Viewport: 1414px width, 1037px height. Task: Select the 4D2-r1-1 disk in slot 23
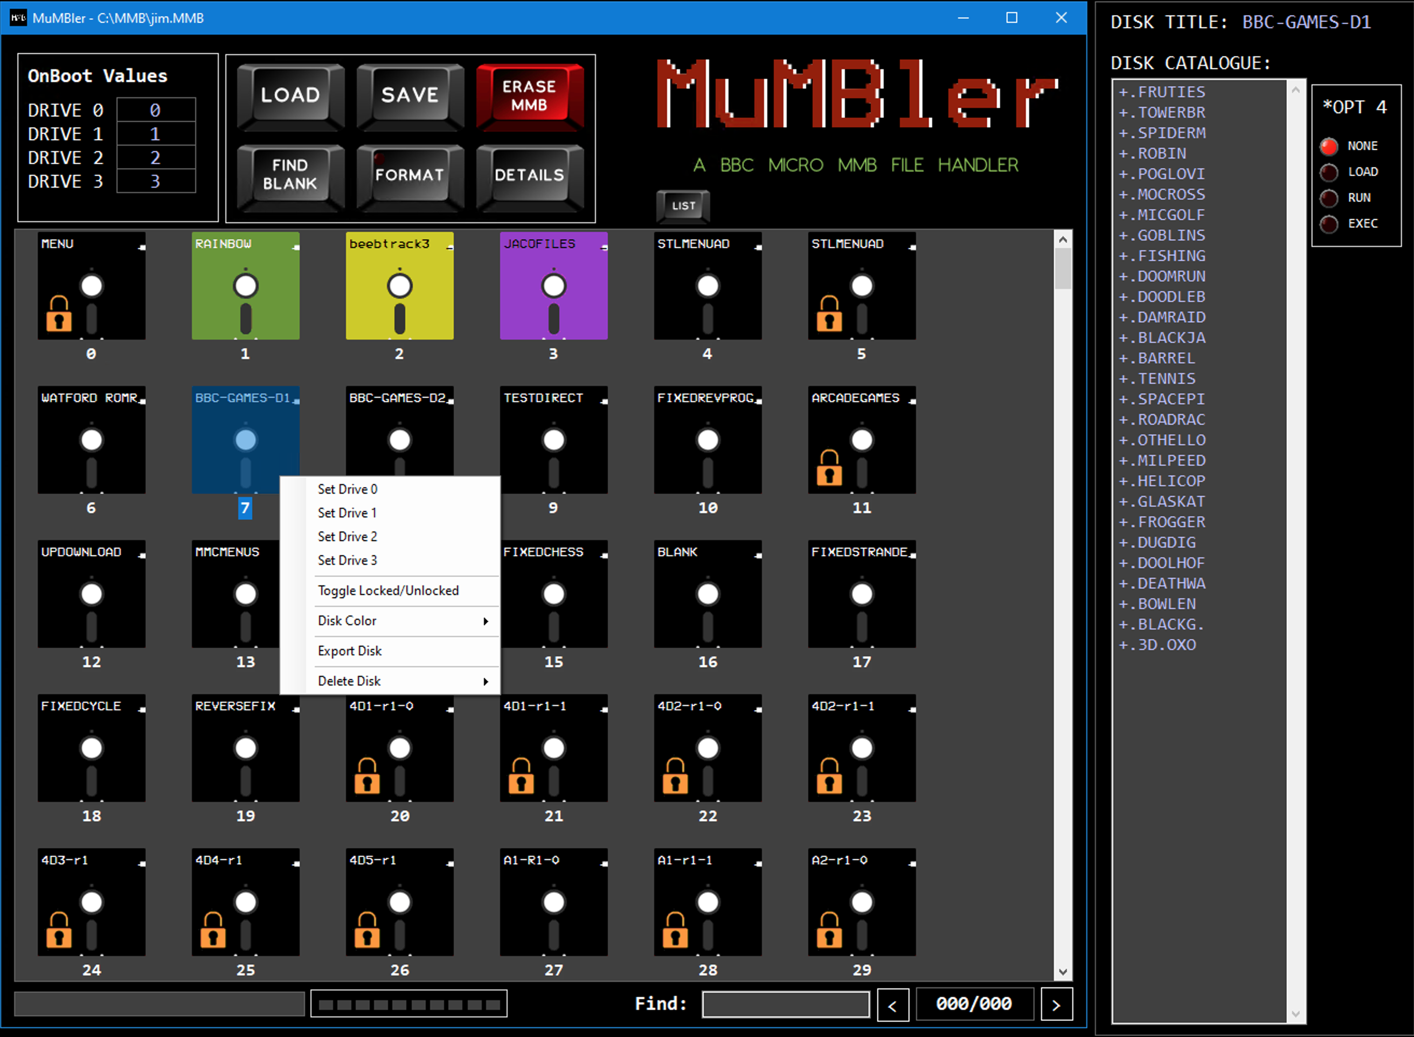(862, 748)
